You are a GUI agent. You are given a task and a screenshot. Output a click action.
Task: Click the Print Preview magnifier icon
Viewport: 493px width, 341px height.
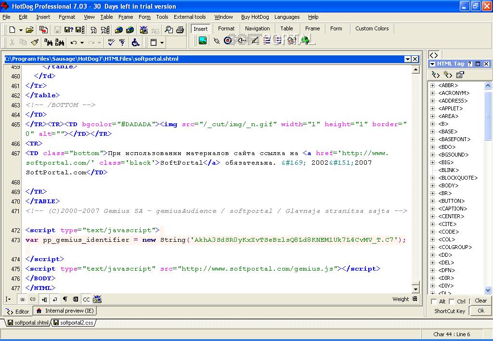coord(169,30)
